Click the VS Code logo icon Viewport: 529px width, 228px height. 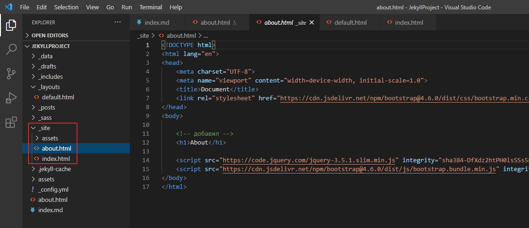(8, 7)
